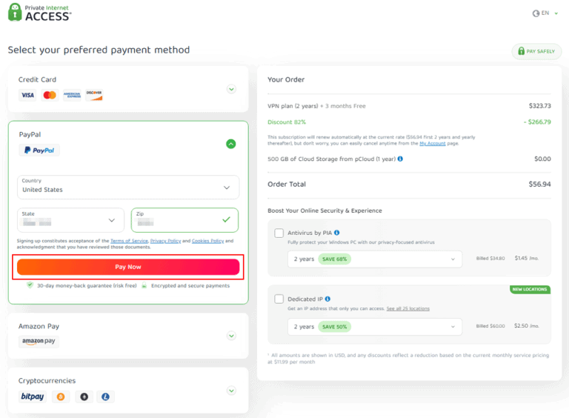Enable the Dedicated IP checkbox

(279, 299)
